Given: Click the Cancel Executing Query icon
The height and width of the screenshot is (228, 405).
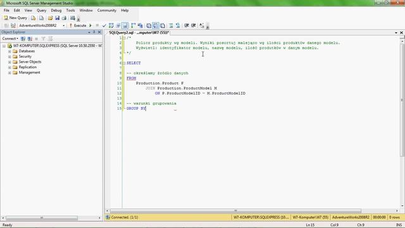Looking at the screenshot, I should pyautogui.click(x=97, y=25).
